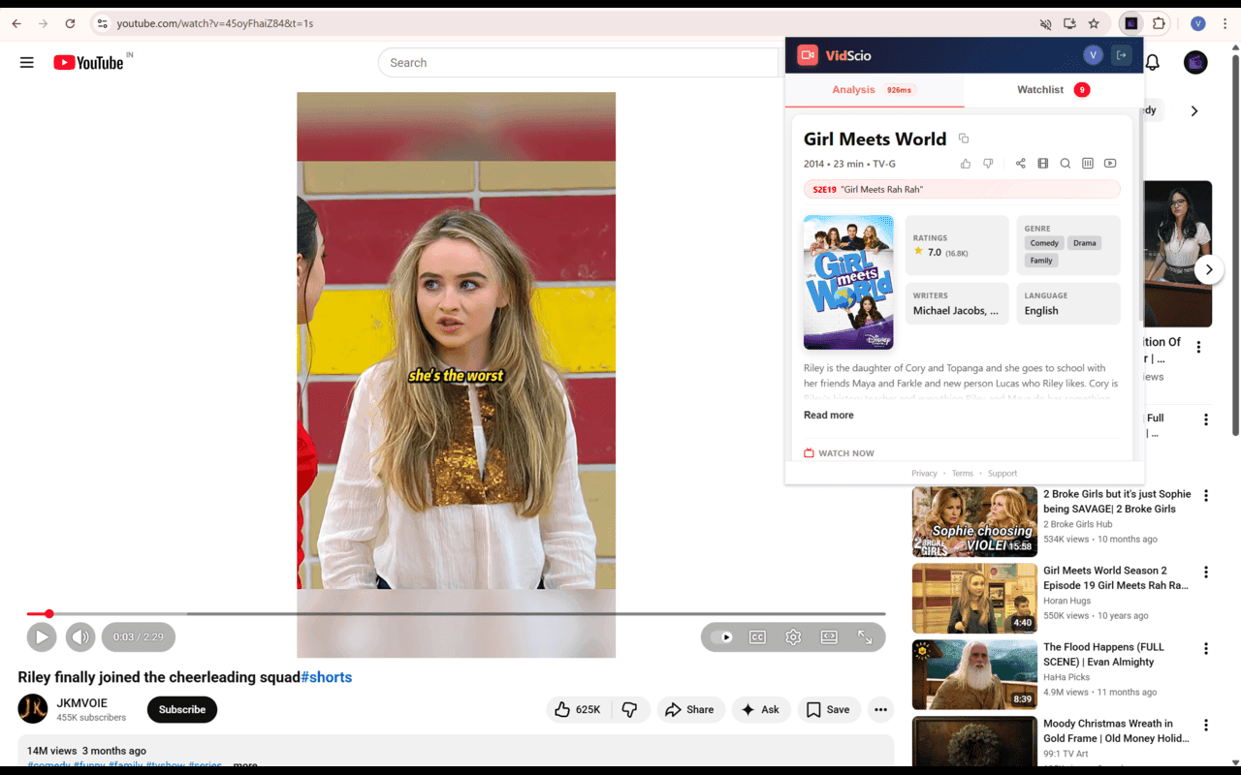
Task: Mute the video volume
Action: point(80,637)
